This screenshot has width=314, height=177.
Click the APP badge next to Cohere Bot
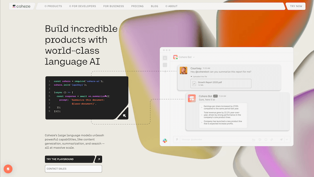pos(215,96)
